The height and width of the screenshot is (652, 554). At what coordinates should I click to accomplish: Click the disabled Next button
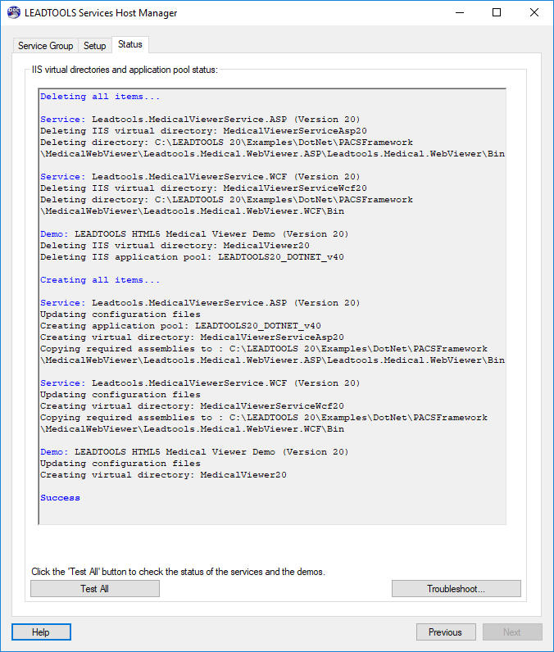pos(512,632)
